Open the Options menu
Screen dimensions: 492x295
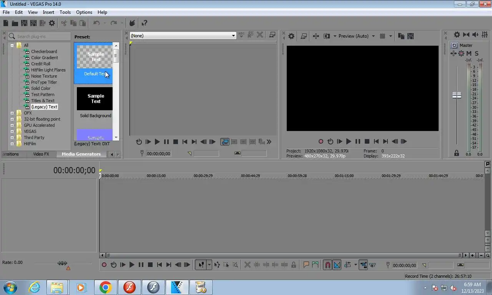tap(84, 12)
